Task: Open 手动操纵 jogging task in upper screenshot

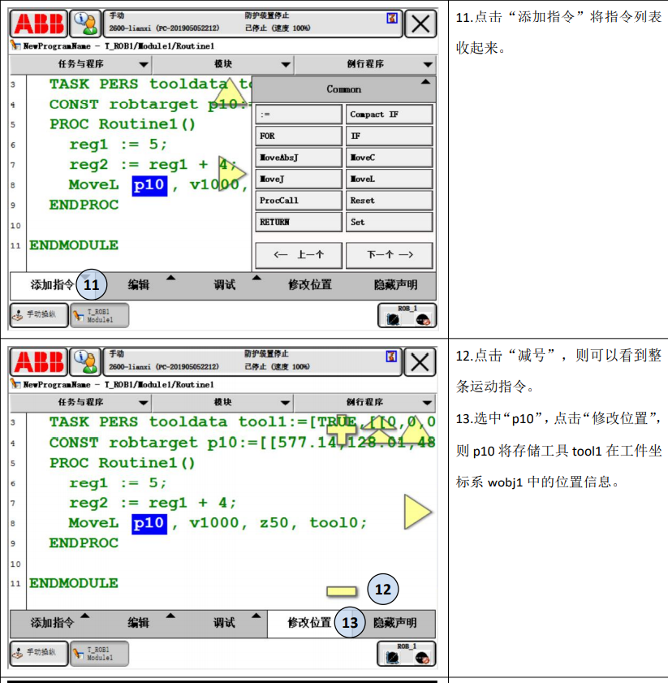Action: pyautogui.click(x=39, y=315)
